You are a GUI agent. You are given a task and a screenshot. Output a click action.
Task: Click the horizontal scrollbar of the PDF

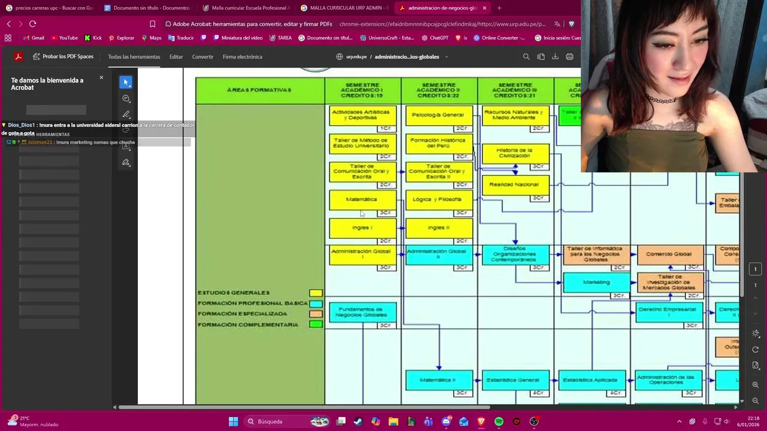pos(304,407)
